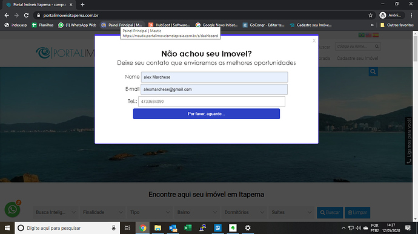This screenshot has width=418, height=234.
Task: Click the blue search magnifier icon
Action: pos(373,71)
